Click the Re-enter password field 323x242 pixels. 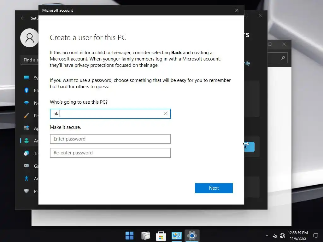point(110,153)
